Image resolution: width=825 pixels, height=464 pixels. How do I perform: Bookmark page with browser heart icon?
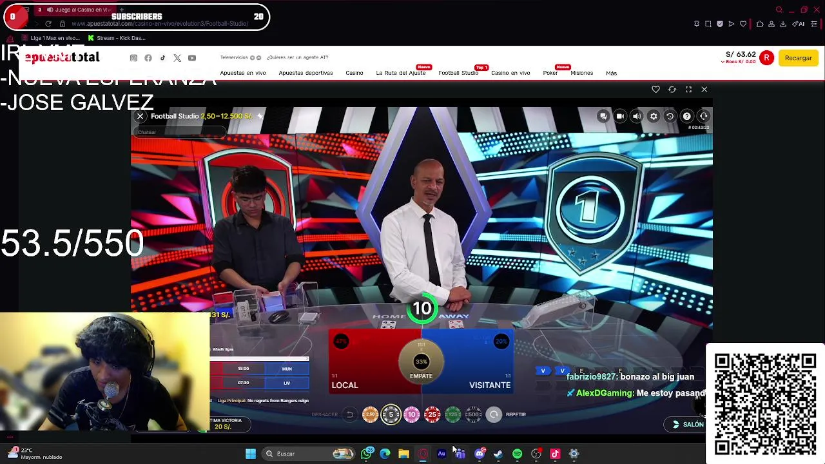[x=743, y=24]
